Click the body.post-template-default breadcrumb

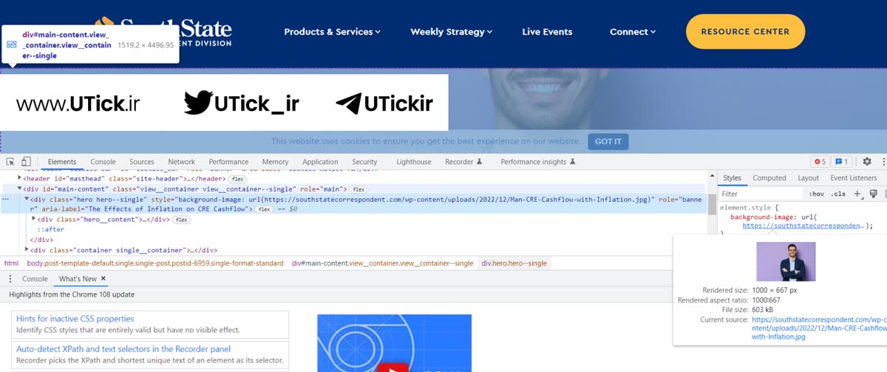pos(154,263)
